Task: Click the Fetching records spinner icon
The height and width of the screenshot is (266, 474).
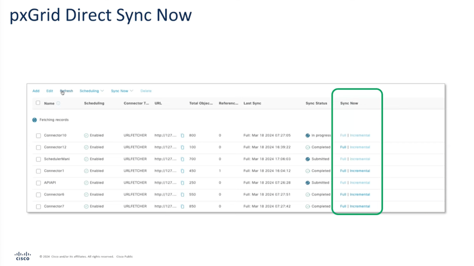Action: (34, 120)
